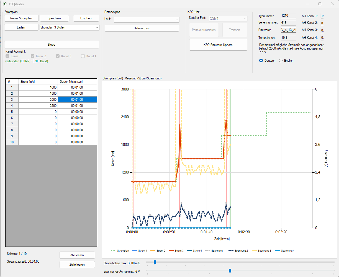The image size is (339, 277).
Task: Switch language to English radio button
Action: tap(281, 61)
